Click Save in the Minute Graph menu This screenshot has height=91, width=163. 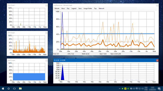80,8
